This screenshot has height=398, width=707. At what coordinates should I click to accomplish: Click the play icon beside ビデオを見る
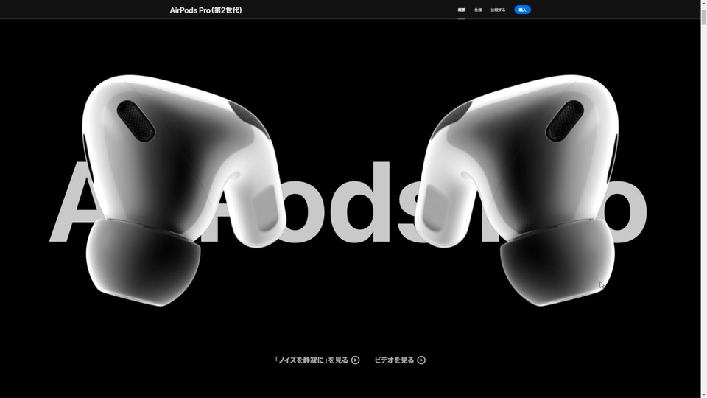[x=421, y=360]
